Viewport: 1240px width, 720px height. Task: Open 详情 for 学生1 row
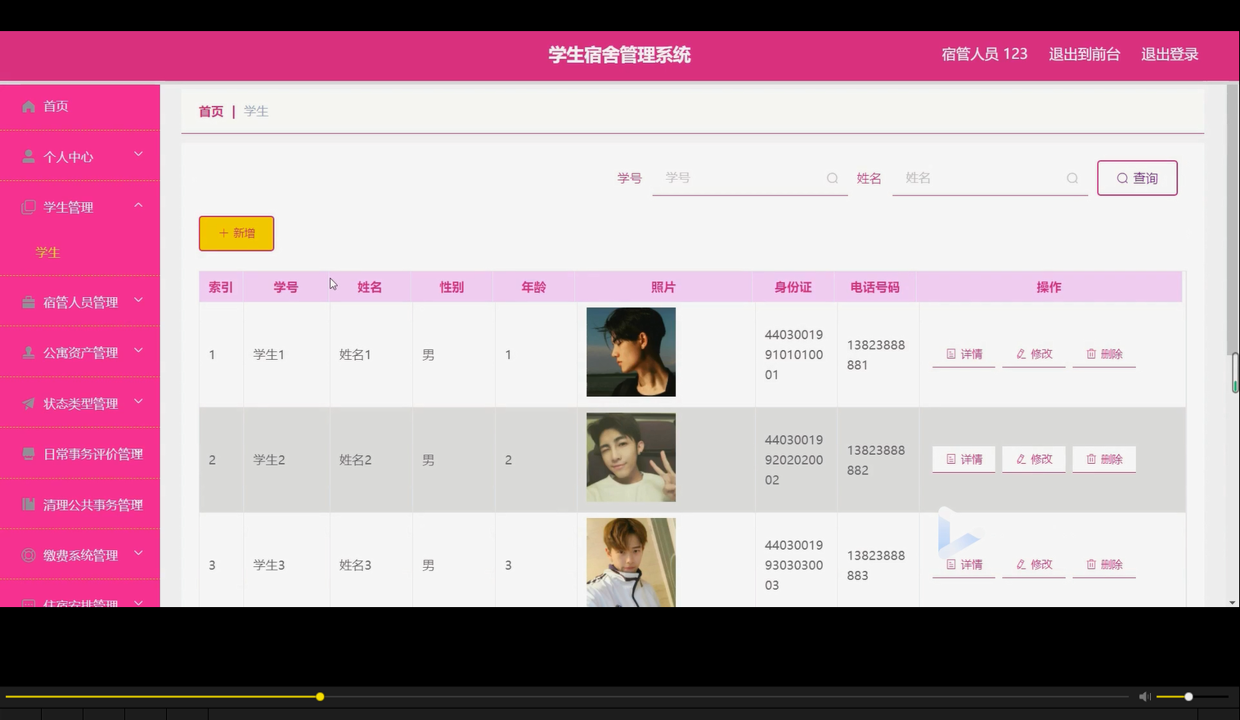pyautogui.click(x=964, y=354)
